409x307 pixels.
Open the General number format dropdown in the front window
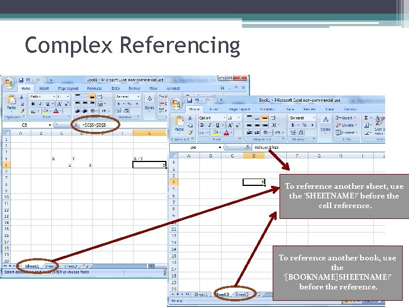pos(314,118)
